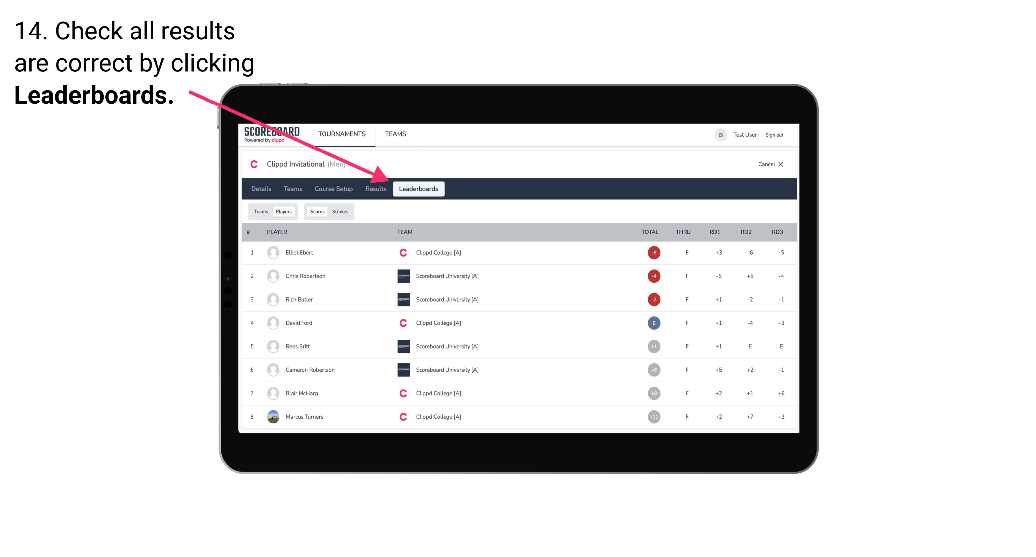This screenshot has width=1036, height=557.
Task: Open the Leaderboards tab
Action: click(x=419, y=189)
